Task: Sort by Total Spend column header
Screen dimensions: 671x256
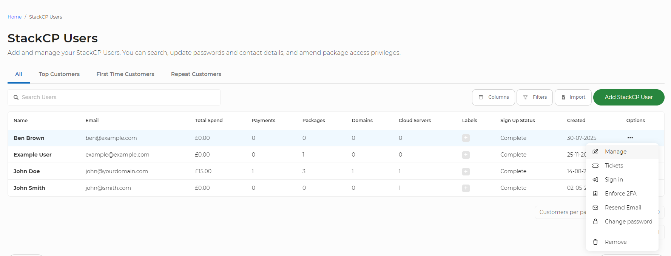Action: 209,121
